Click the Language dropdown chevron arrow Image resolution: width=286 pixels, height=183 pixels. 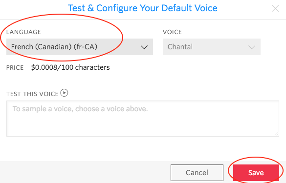pos(144,47)
